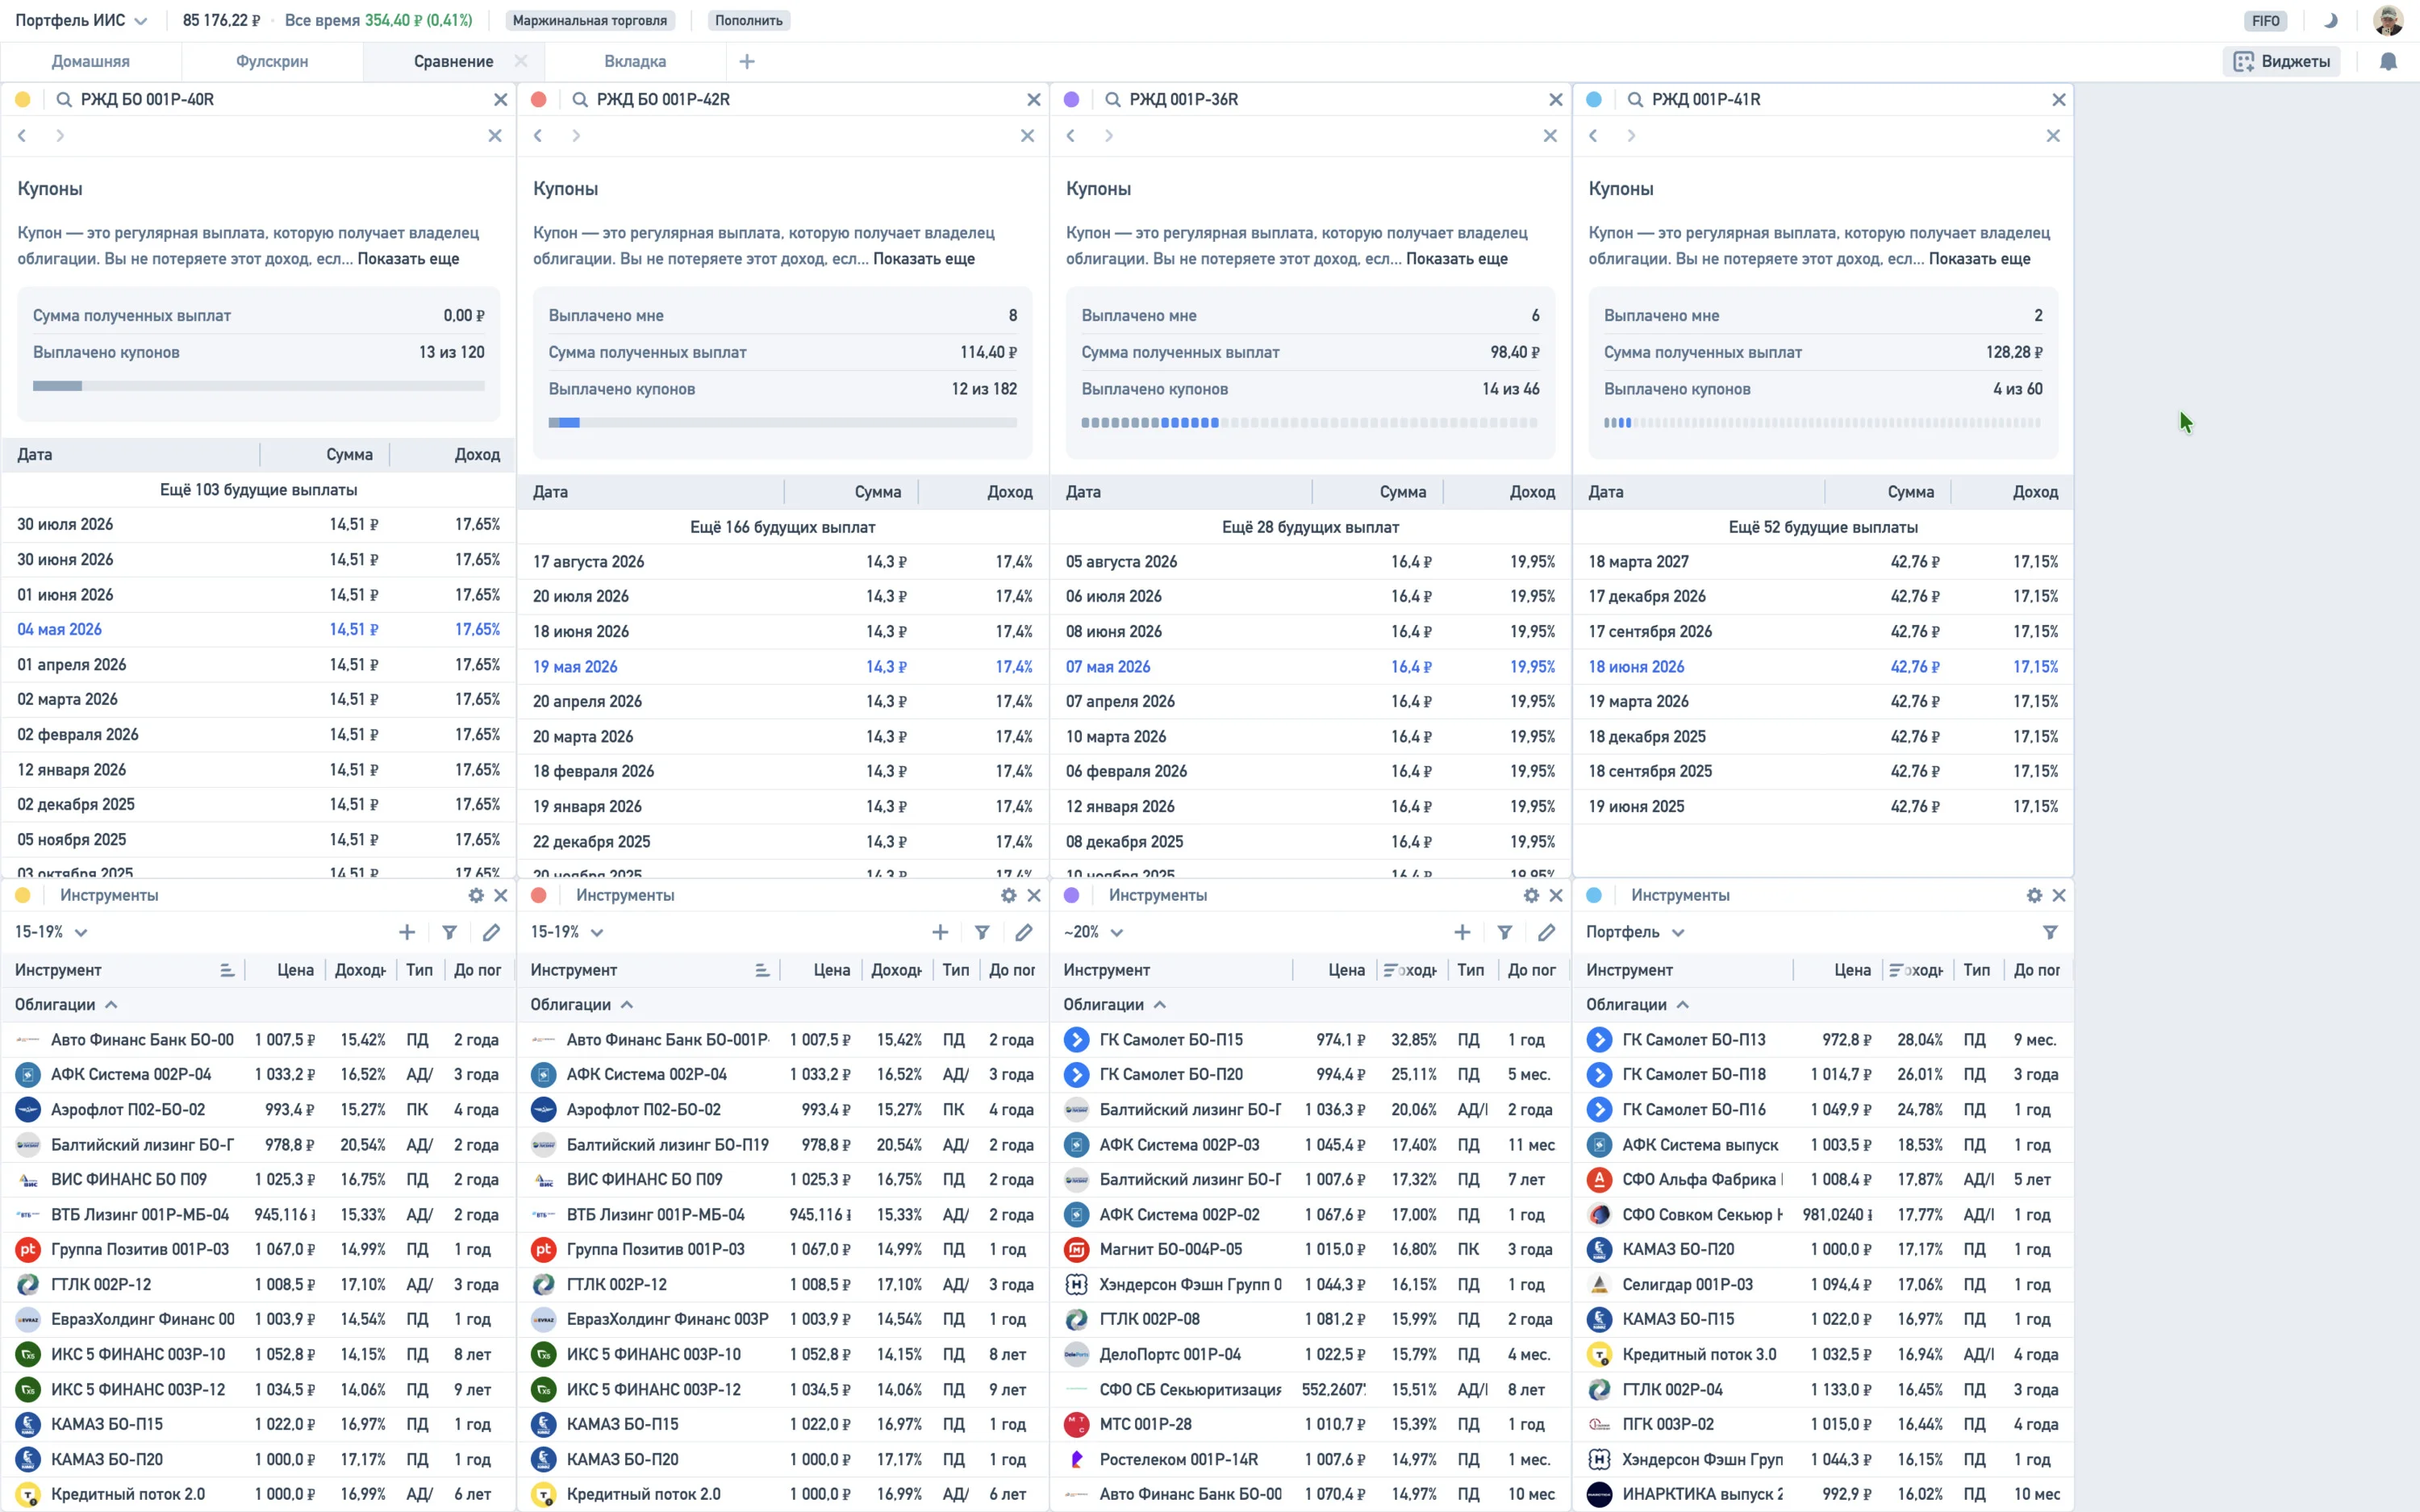Edit the ~20% list with pencil icon
Screen dimensions: 2420x1512
point(1547,932)
